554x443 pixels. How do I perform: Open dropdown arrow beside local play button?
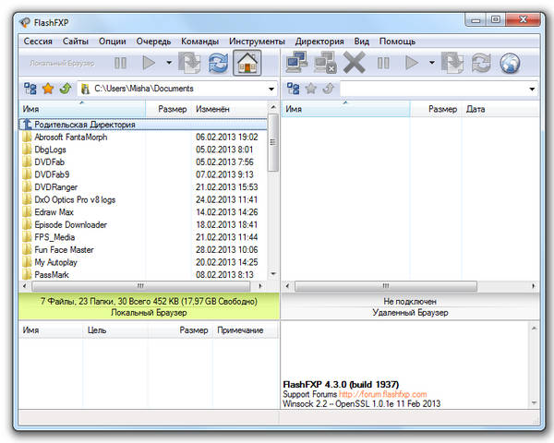click(169, 64)
